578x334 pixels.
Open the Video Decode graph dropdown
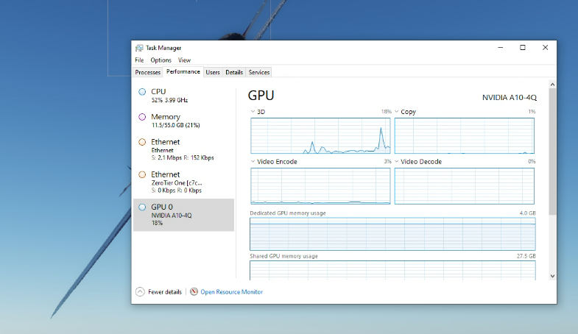397,161
